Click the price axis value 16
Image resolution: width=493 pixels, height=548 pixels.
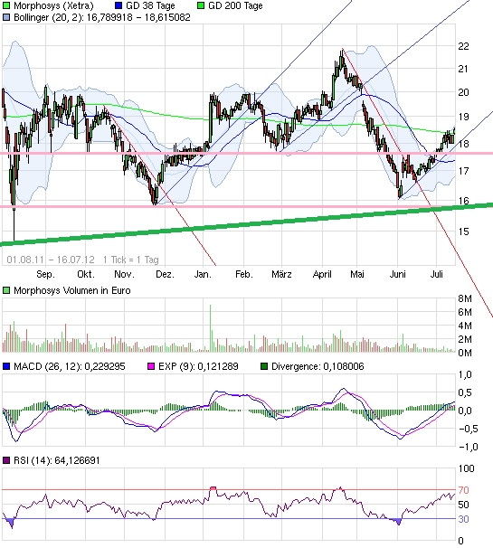(463, 201)
